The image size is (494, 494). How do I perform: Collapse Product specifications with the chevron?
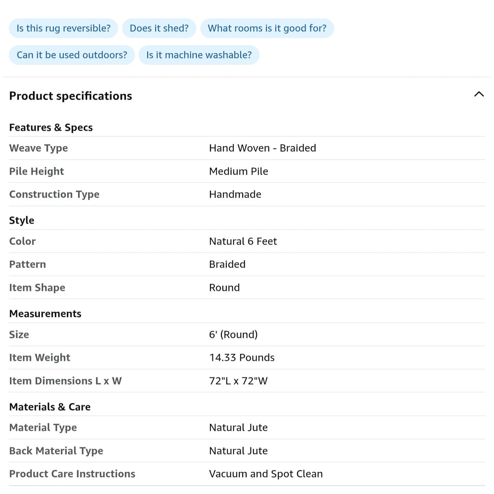pos(479,94)
